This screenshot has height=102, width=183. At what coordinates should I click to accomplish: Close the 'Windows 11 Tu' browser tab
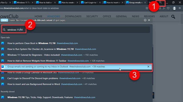[32, 2]
